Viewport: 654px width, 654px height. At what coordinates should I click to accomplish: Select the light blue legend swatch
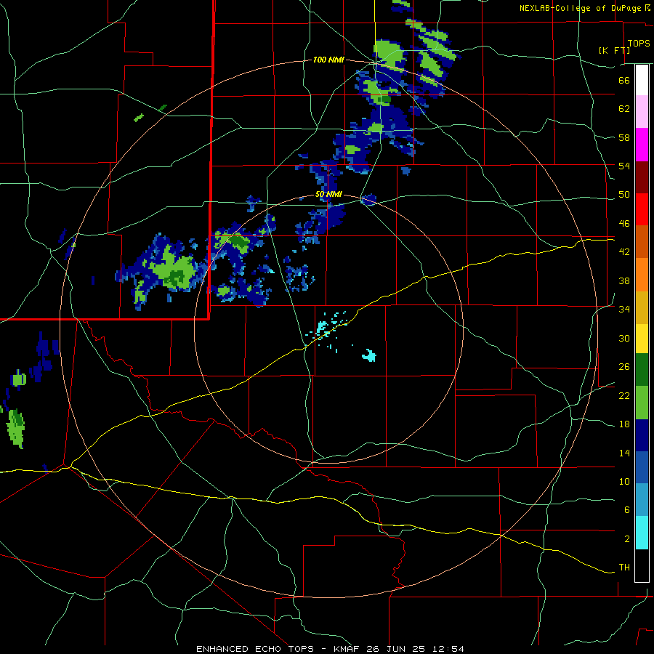(642, 500)
